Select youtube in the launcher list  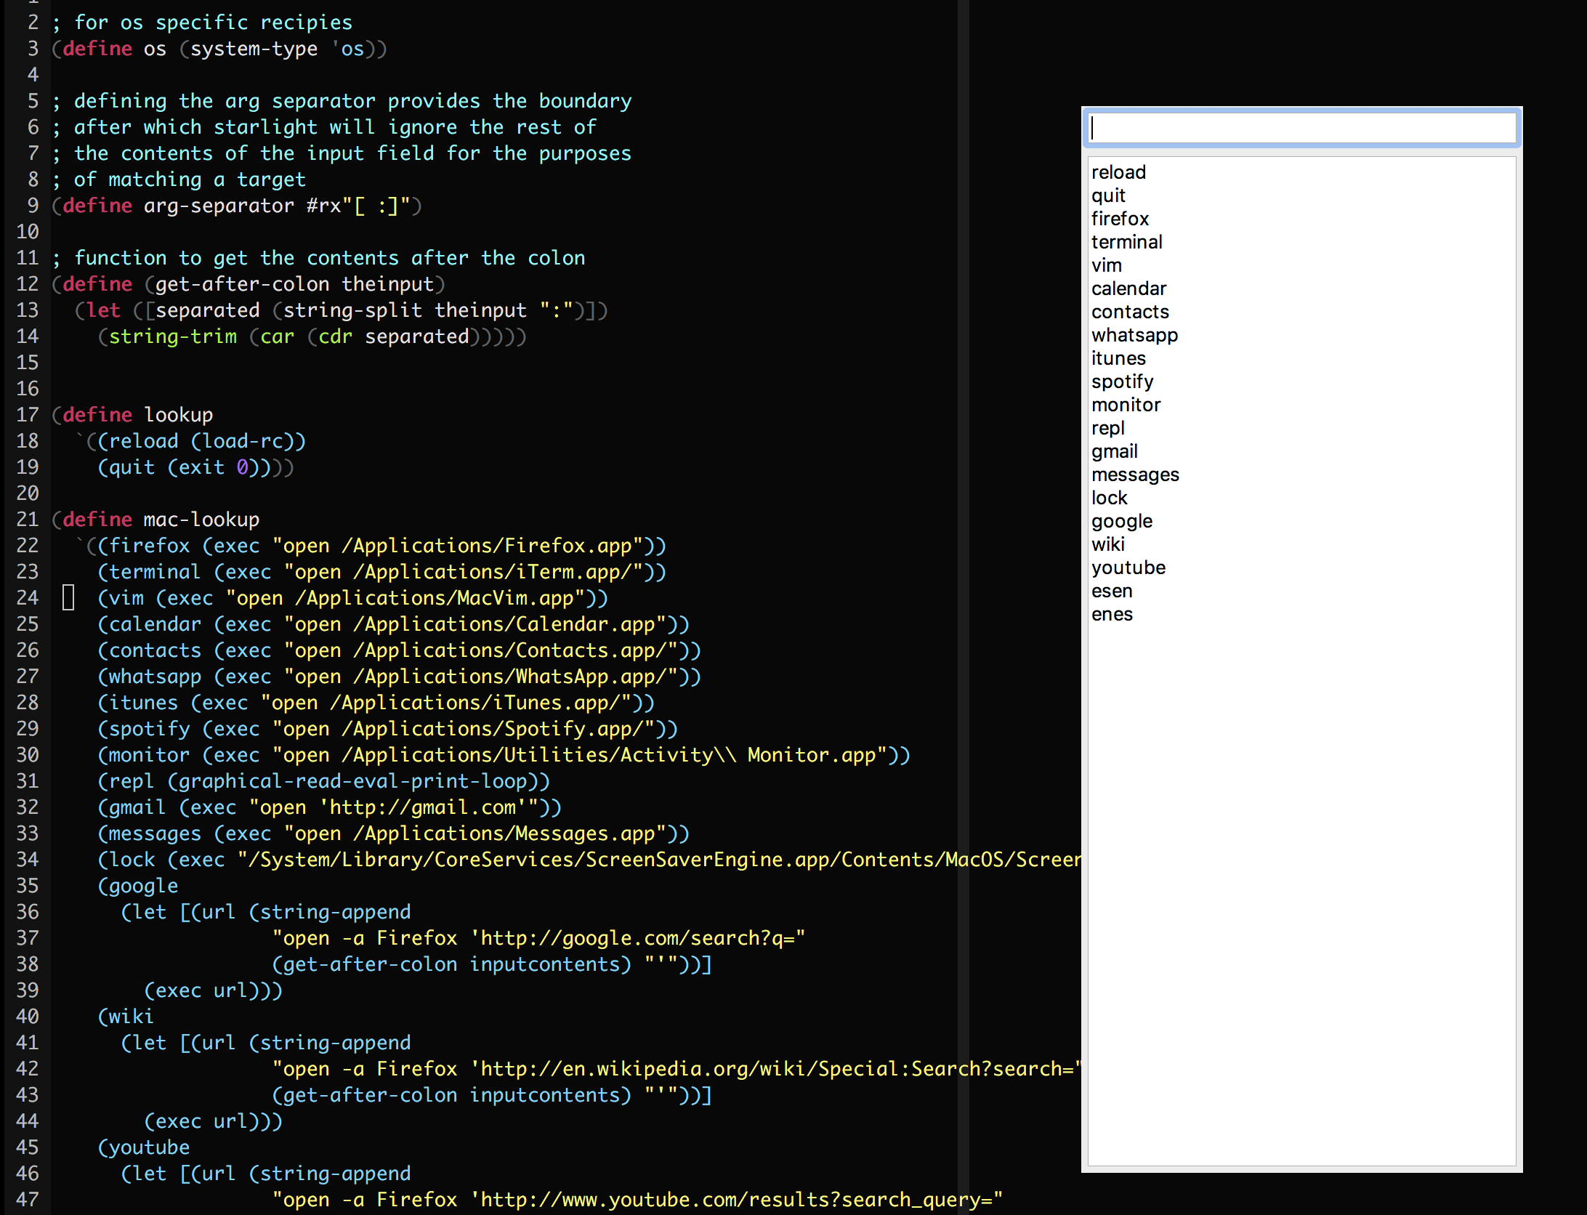tap(1128, 568)
